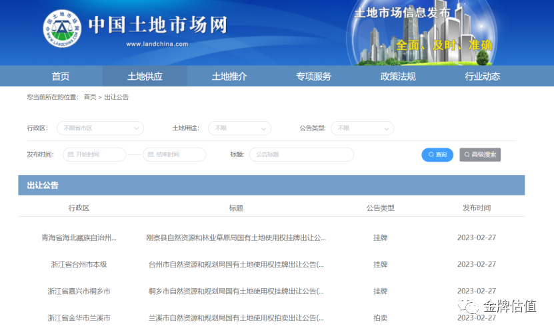Click the 拍卖 type cell
The height and width of the screenshot is (330, 554).
tap(380, 318)
